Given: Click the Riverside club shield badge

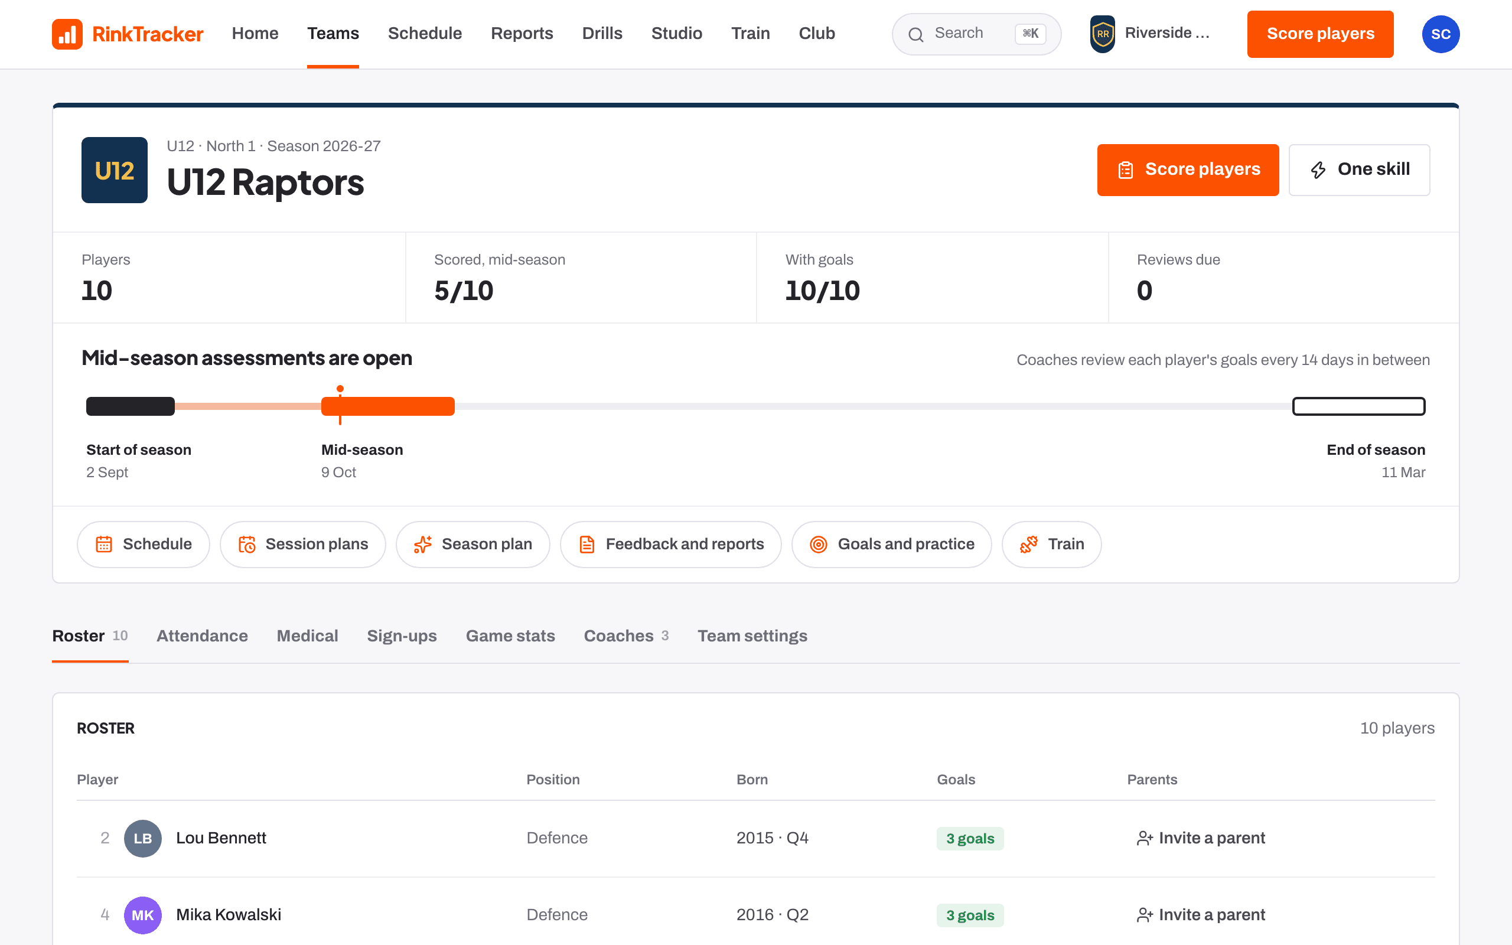Looking at the screenshot, I should [x=1102, y=34].
